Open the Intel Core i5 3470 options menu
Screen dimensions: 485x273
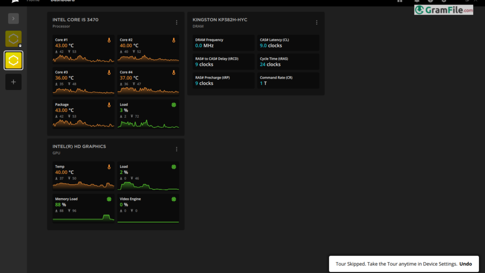[x=177, y=22]
